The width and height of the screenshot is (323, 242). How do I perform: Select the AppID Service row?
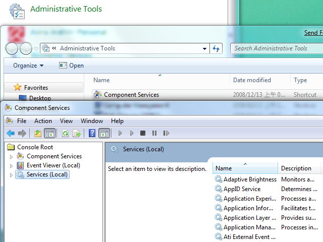pyautogui.click(x=242, y=189)
